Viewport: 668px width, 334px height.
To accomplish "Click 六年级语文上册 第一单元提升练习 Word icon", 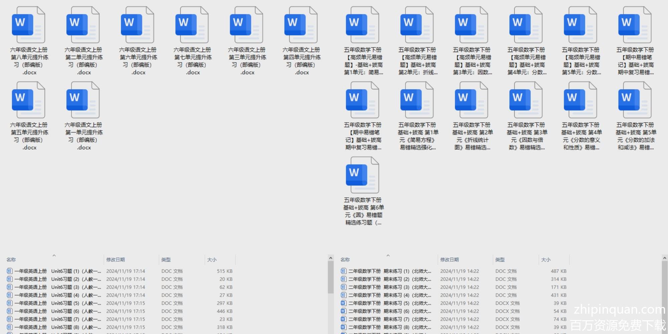I will [83, 101].
